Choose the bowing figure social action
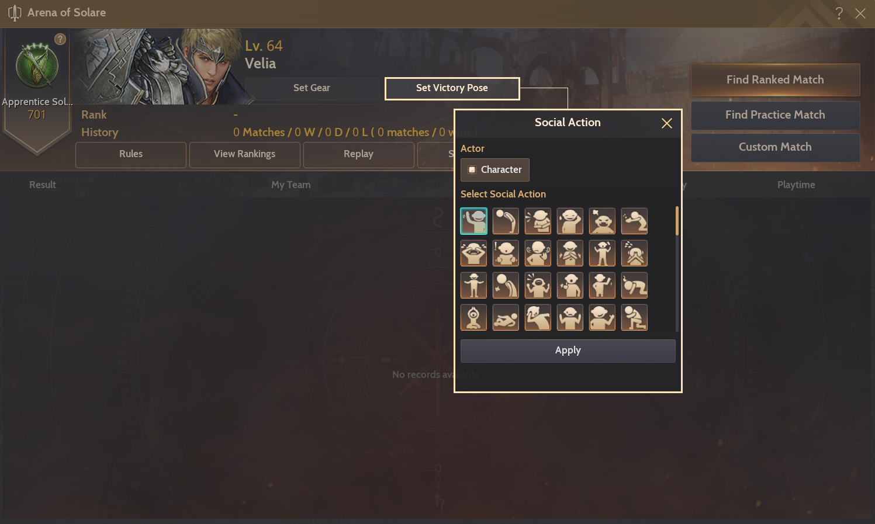 [x=506, y=221]
